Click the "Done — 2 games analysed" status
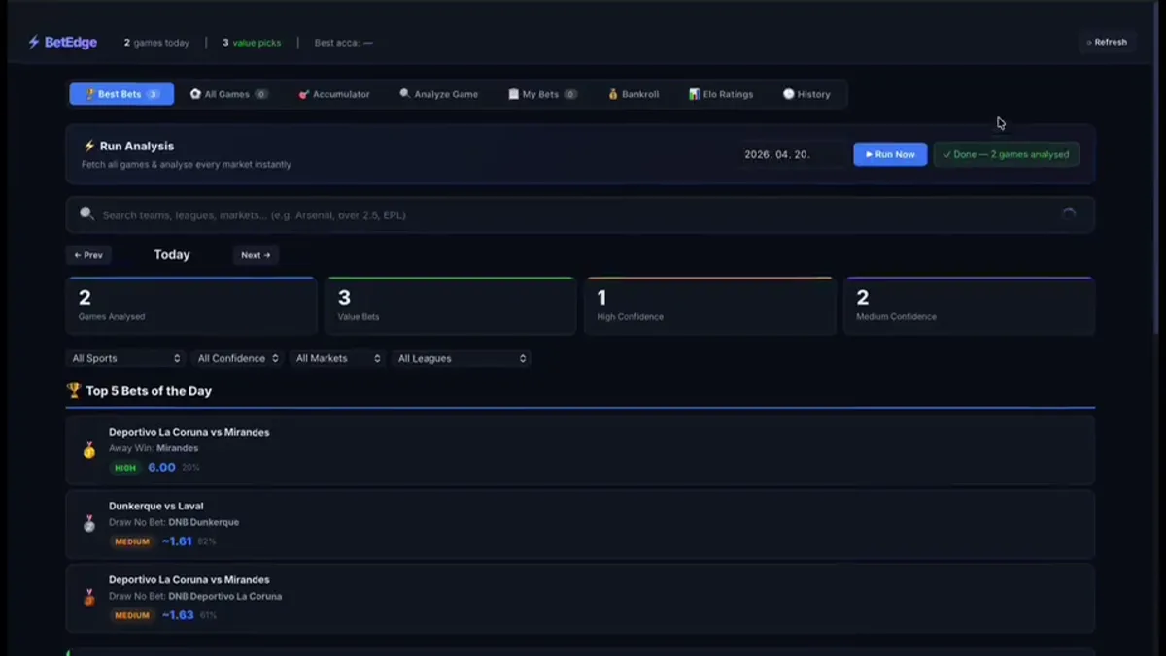The height and width of the screenshot is (656, 1166). coord(1006,154)
